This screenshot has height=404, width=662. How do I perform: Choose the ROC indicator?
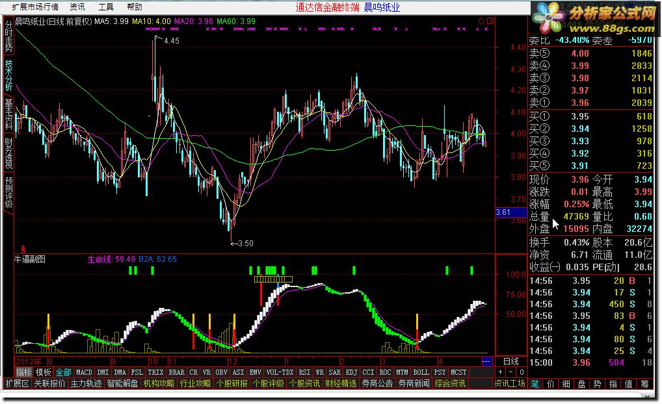385,372
